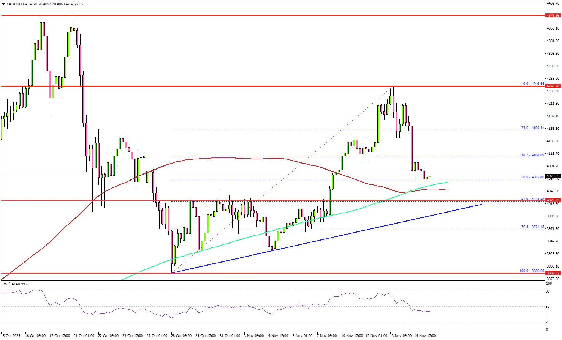Select the red 4243.78 price level tag
The width and height of the screenshot is (562, 340).
pos(553,86)
